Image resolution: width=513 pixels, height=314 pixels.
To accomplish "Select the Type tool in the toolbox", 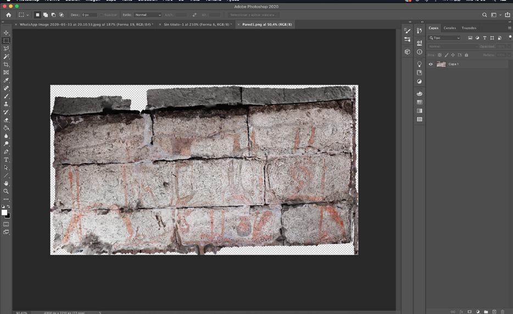I will pyautogui.click(x=6, y=159).
